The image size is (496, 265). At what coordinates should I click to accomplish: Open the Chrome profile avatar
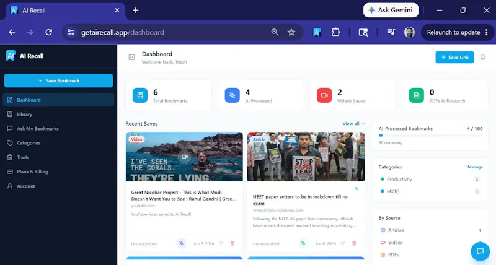pyautogui.click(x=409, y=32)
